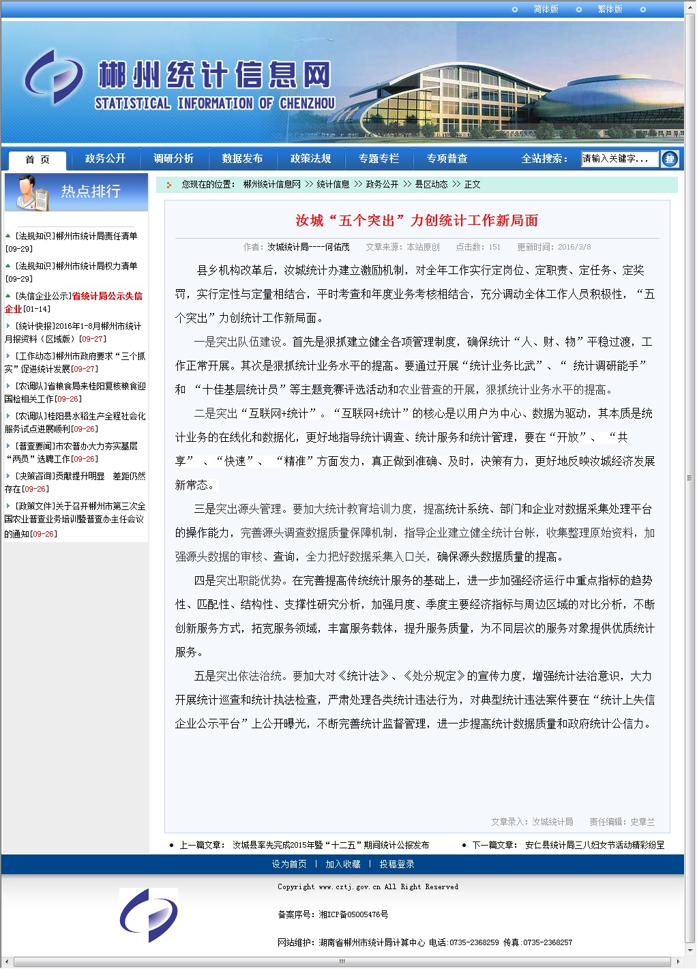
Task: Click 责任编辑：史章兰 text
Action: (622, 822)
